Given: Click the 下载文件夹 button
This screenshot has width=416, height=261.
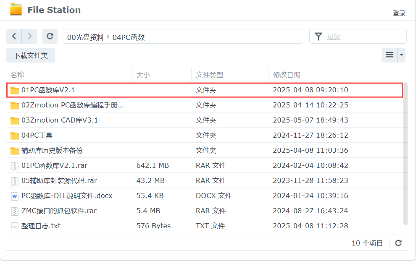Looking at the screenshot, I should coord(31,55).
